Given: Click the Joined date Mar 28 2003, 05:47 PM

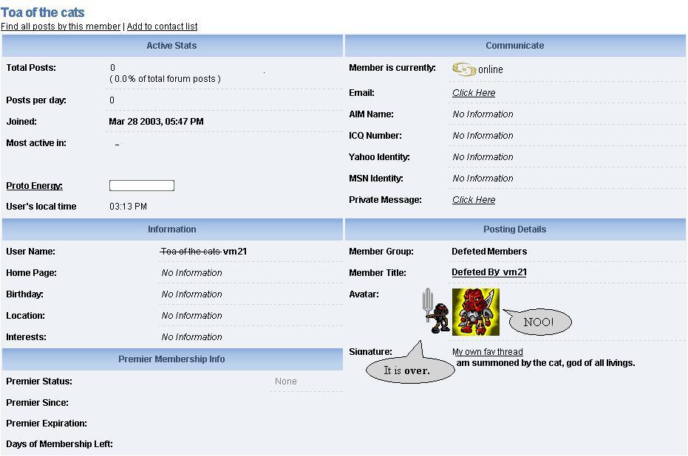Looking at the screenshot, I should [156, 122].
